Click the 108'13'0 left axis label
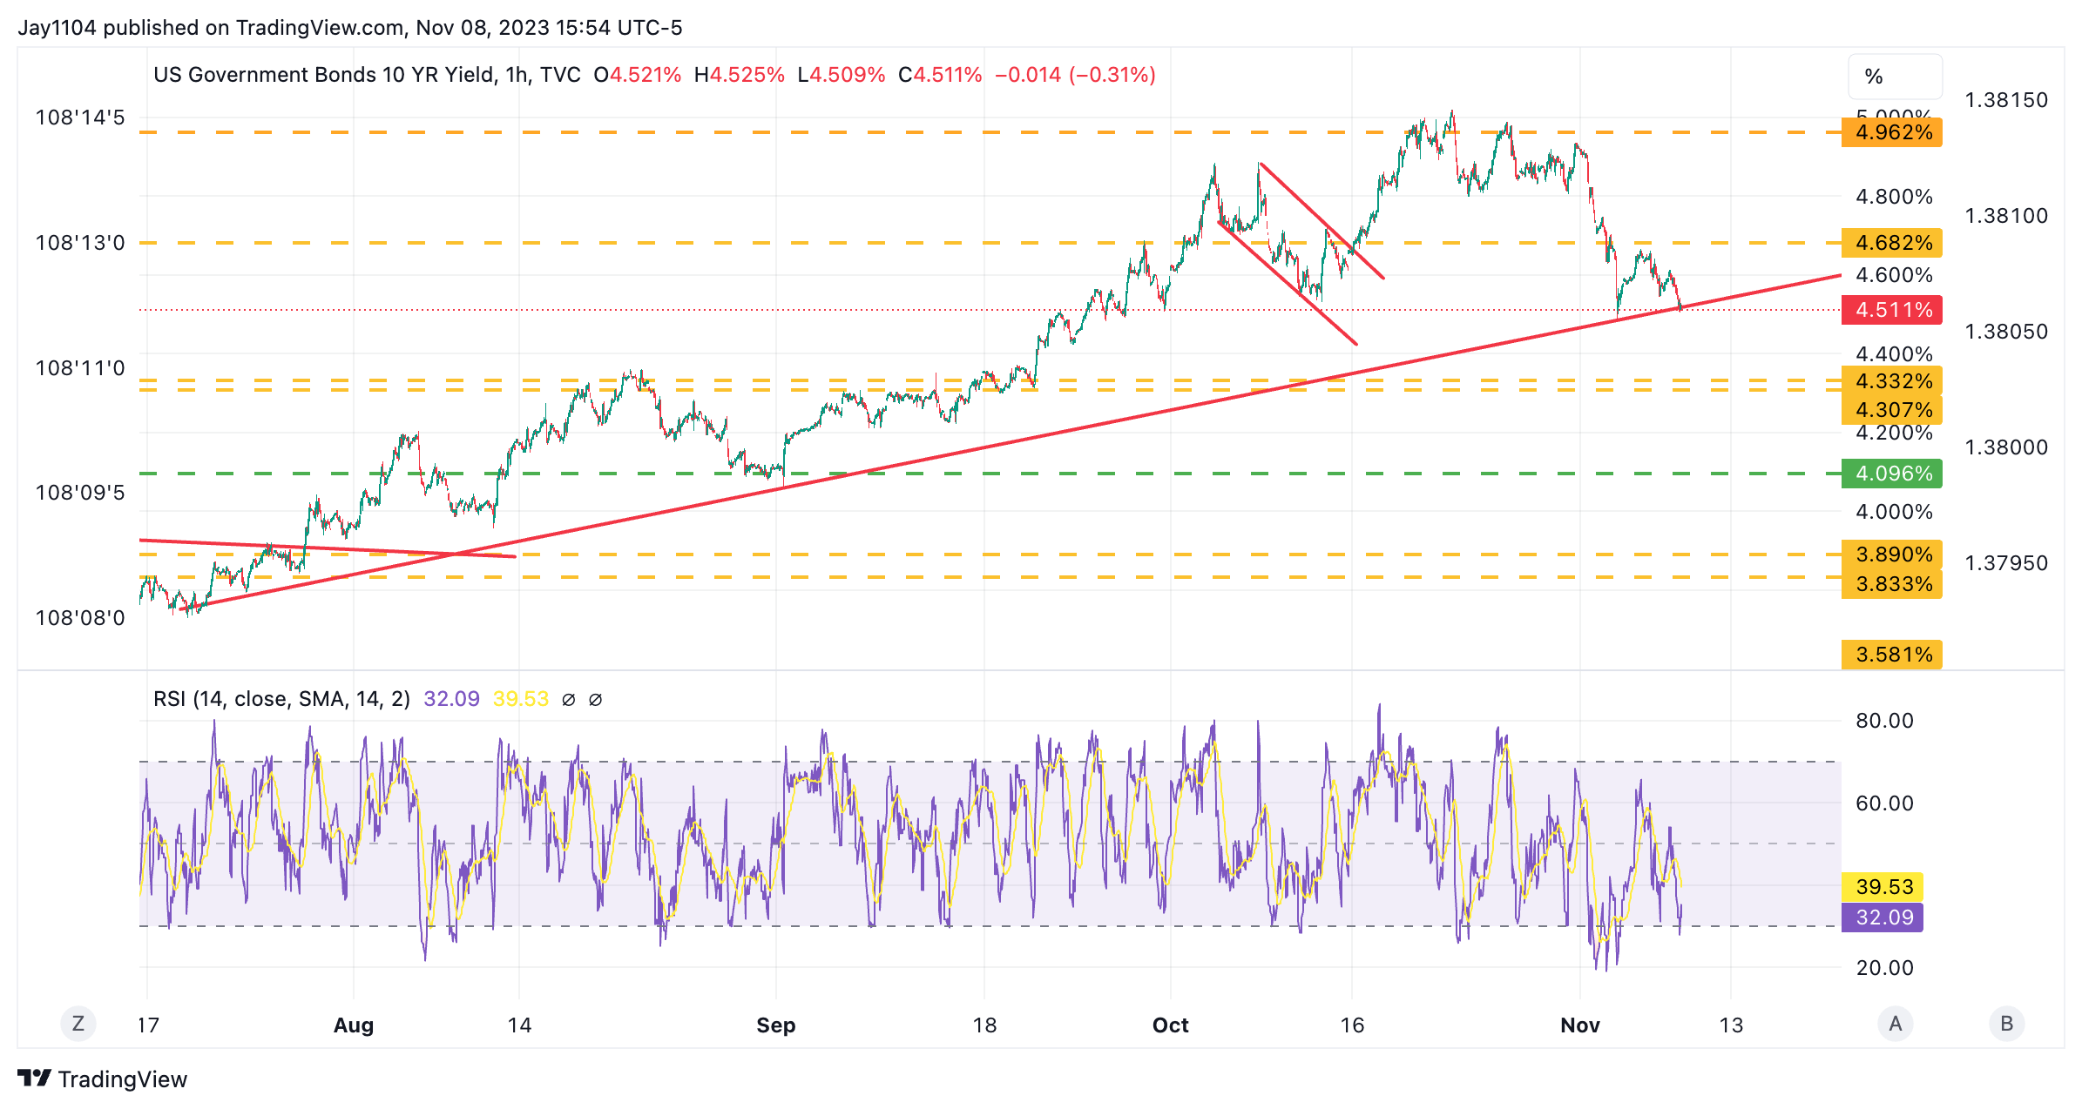This screenshot has height=1109, width=2082. pos(80,243)
